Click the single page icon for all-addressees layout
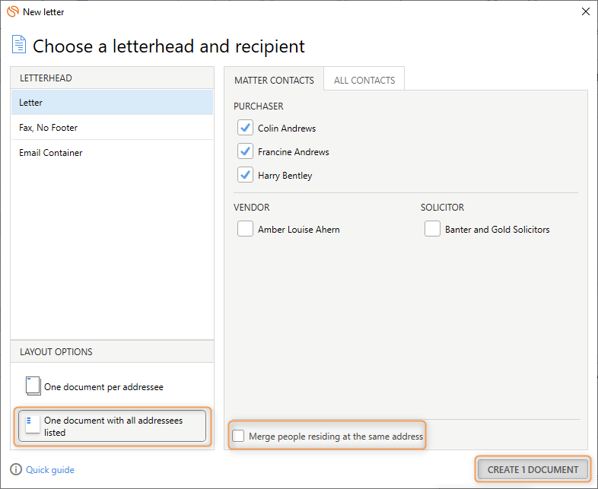This screenshot has width=598, height=489. click(x=33, y=425)
